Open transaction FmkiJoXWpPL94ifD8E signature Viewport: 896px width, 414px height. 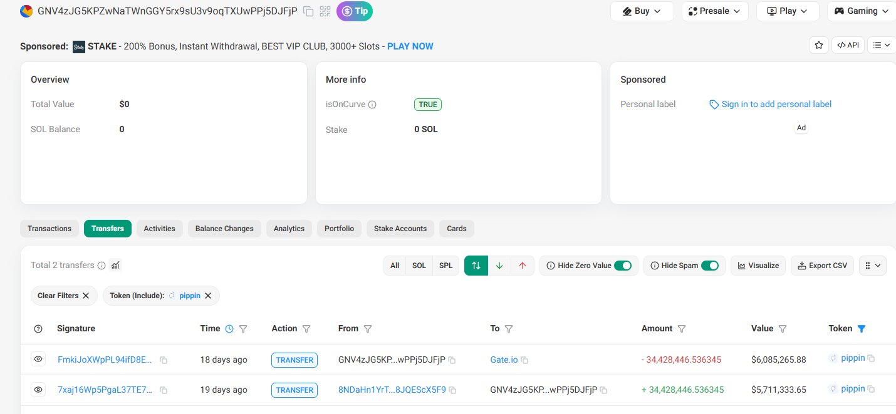click(x=105, y=360)
